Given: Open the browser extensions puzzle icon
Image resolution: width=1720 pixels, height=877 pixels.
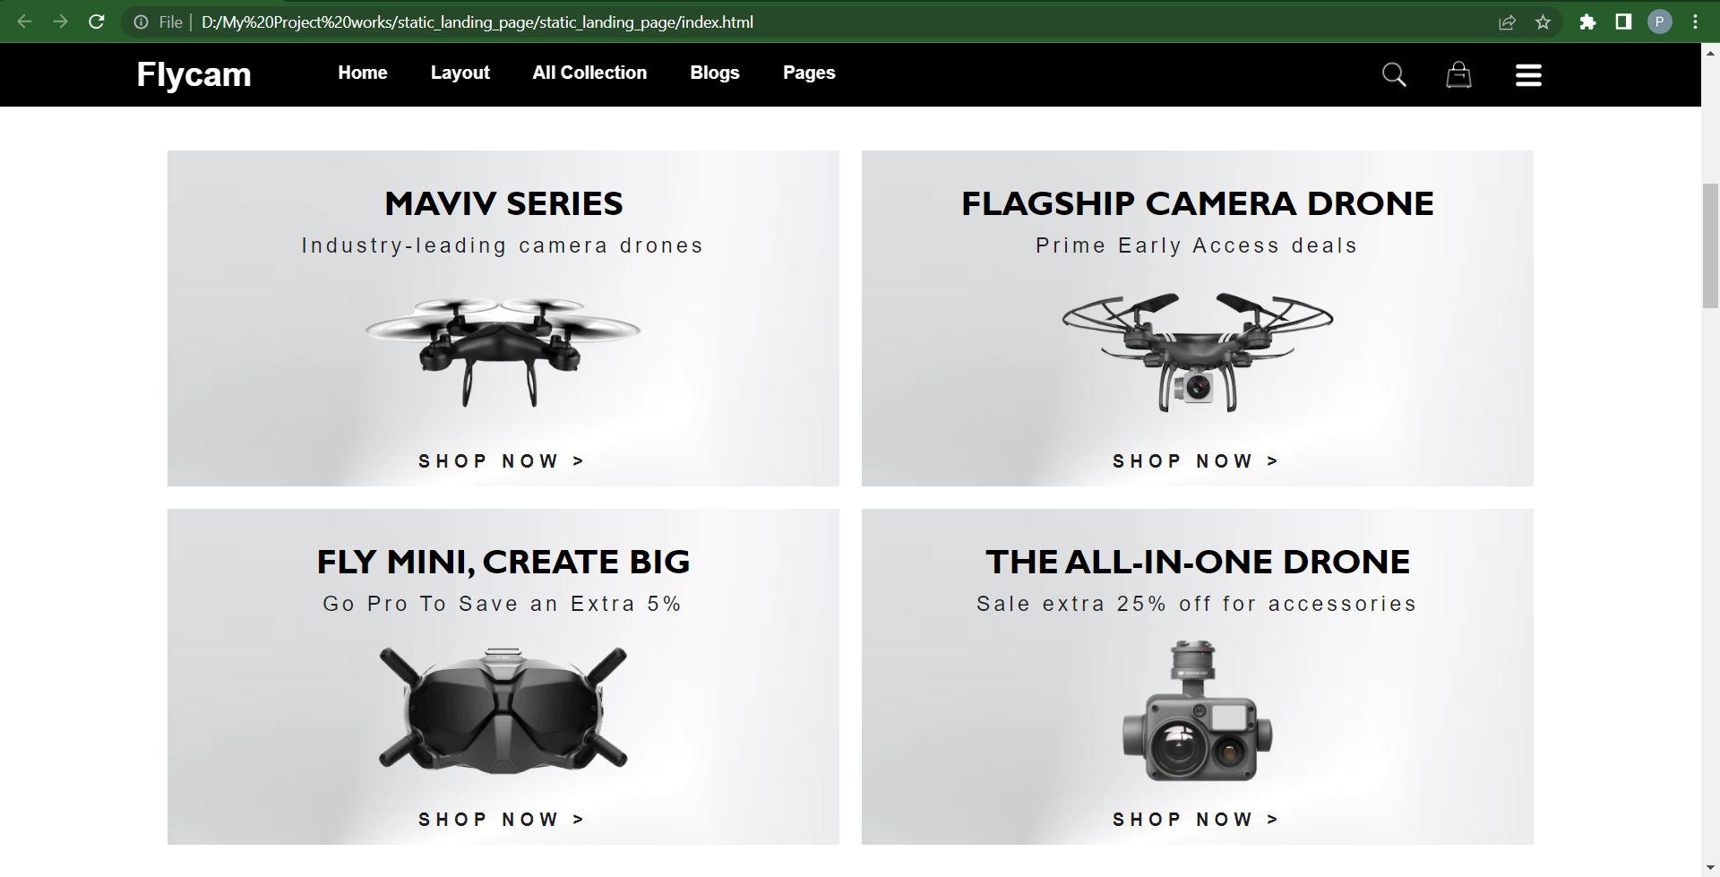Looking at the screenshot, I should pos(1587,22).
